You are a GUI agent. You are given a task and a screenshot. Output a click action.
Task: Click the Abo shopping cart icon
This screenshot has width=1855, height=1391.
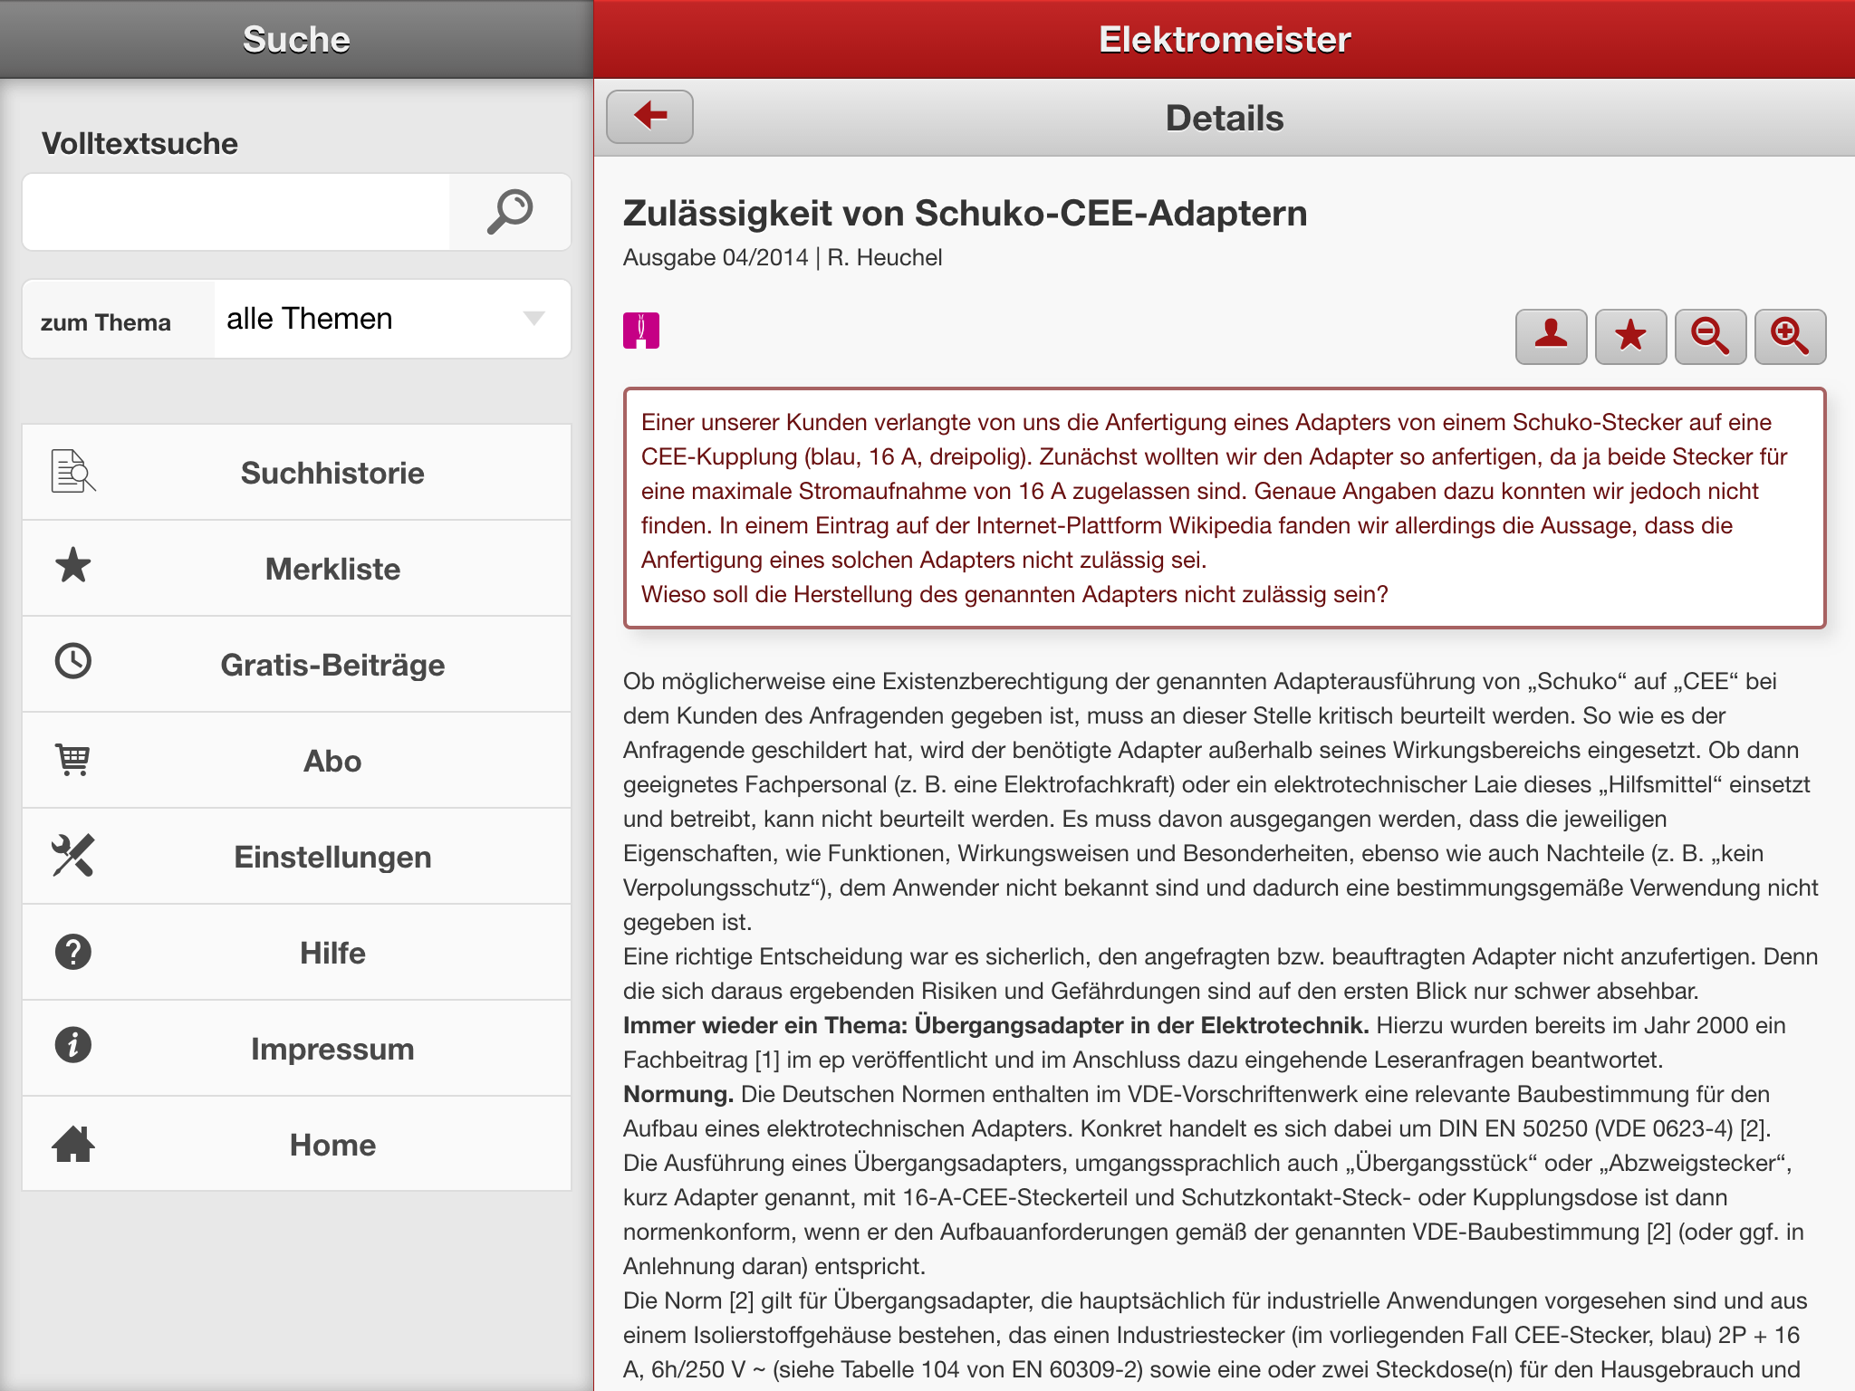[72, 759]
